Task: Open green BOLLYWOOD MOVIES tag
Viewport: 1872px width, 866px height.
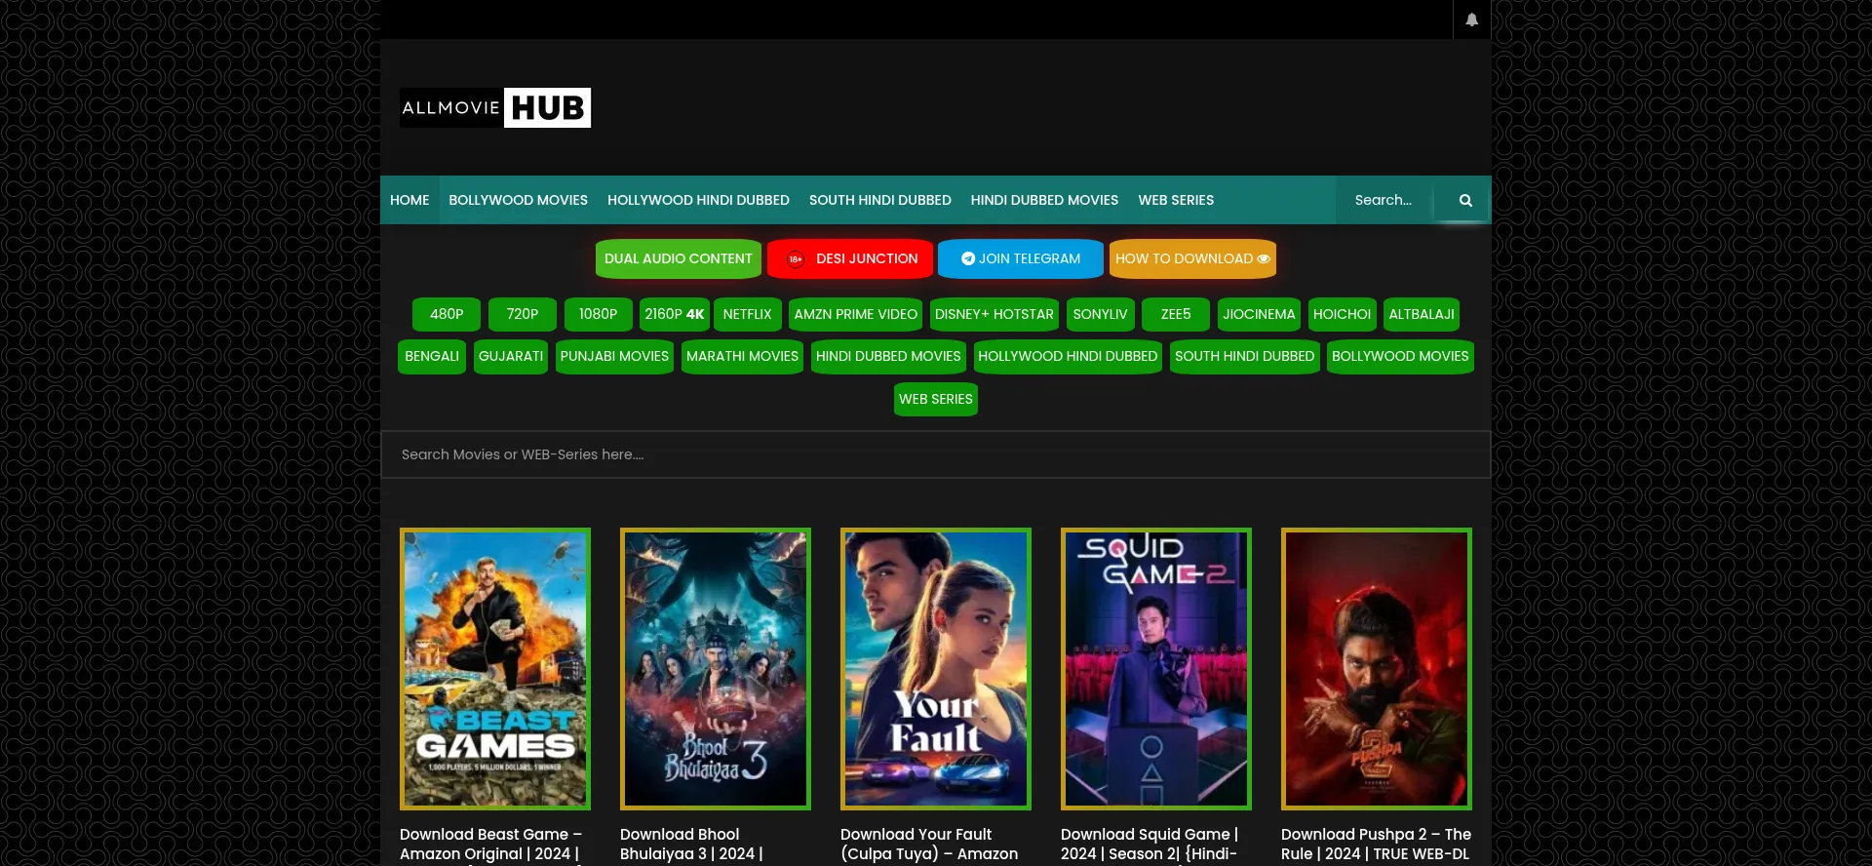Action: pos(1400,356)
